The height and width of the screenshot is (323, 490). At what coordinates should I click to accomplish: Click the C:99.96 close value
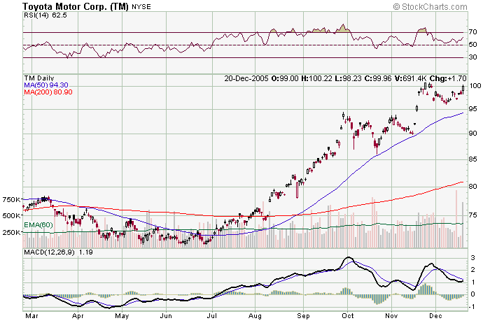[378, 78]
